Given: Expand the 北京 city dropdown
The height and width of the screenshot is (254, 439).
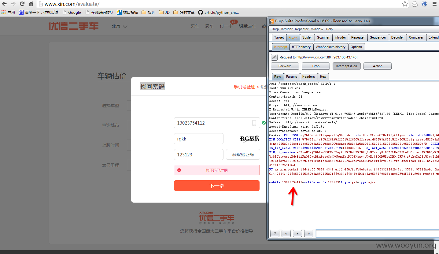Looking at the screenshot, I should (120, 26).
